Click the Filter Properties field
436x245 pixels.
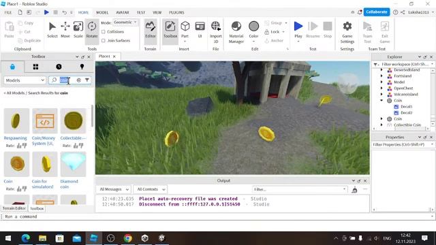tap(403, 145)
